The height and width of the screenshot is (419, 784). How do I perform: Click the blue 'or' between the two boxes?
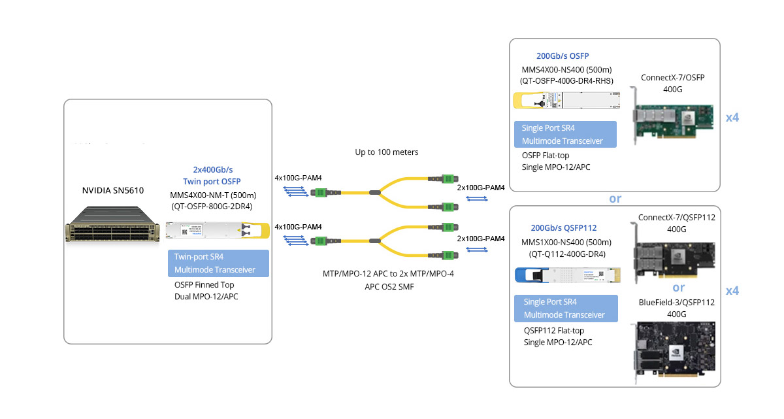[x=615, y=198]
